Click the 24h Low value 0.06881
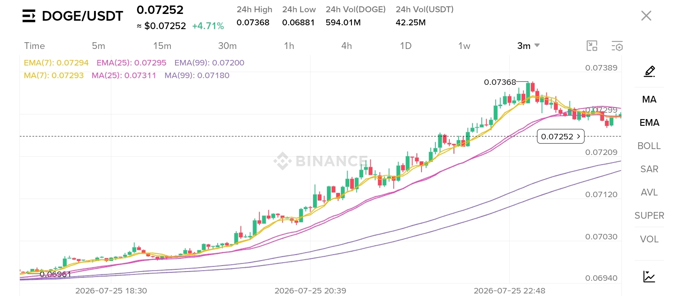Viewport: 675px width, 304px height. click(x=298, y=22)
